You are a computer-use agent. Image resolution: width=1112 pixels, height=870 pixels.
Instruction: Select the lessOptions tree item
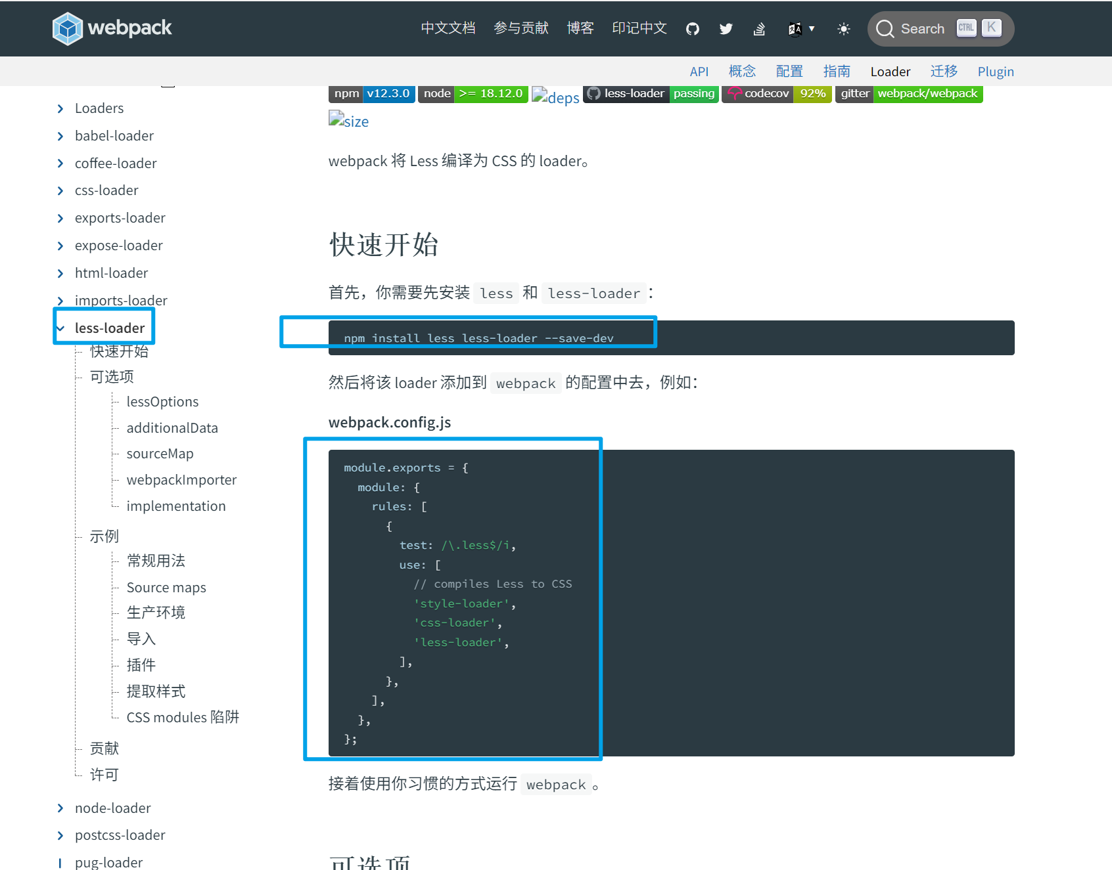[x=162, y=401]
